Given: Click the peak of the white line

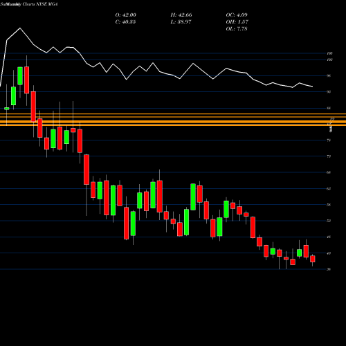Looking at the screenshot, I should tap(20, 28).
